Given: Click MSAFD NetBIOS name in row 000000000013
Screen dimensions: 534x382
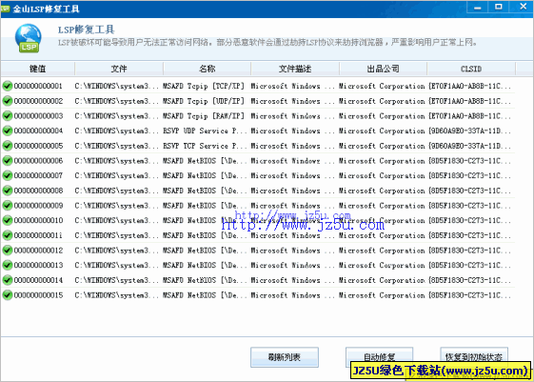Looking at the screenshot, I should [204, 265].
